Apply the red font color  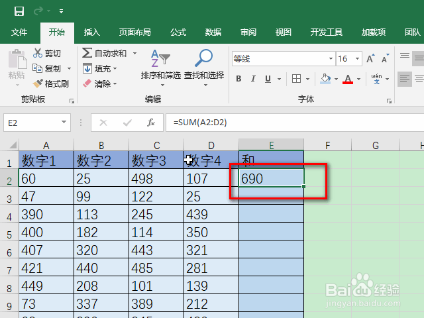coord(348,79)
